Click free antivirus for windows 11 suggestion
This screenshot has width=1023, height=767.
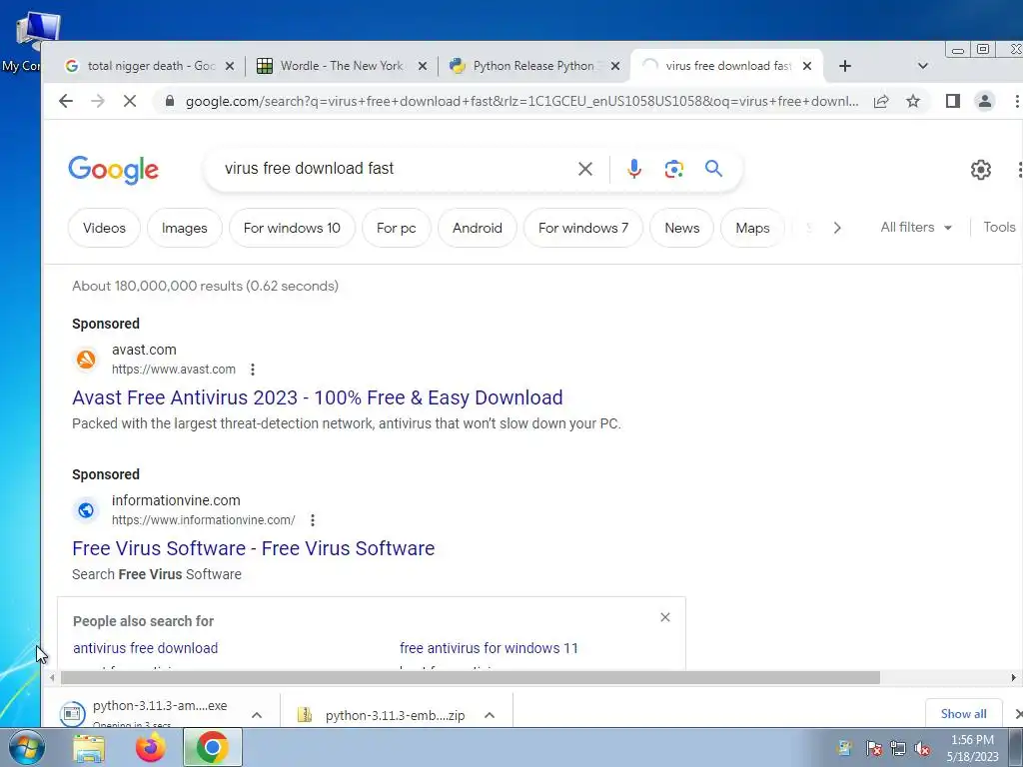coord(489,648)
